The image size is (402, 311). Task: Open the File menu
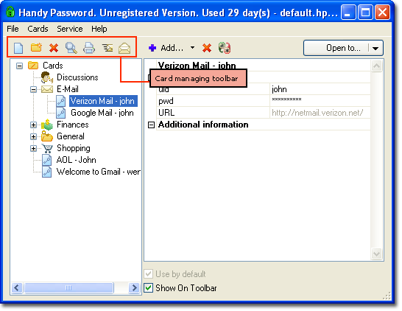point(13,29)
